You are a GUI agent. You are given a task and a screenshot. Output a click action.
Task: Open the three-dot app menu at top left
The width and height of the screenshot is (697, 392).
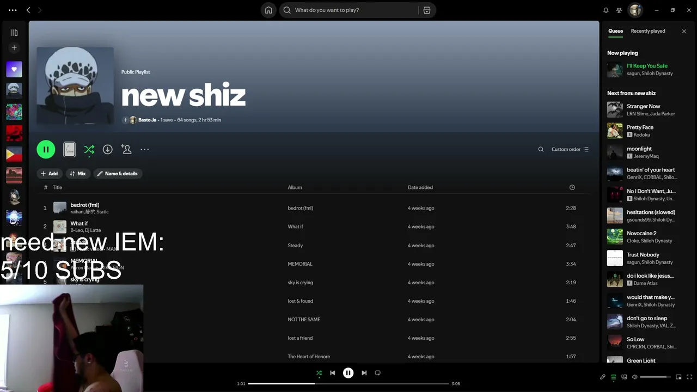[x=13, y=10]
